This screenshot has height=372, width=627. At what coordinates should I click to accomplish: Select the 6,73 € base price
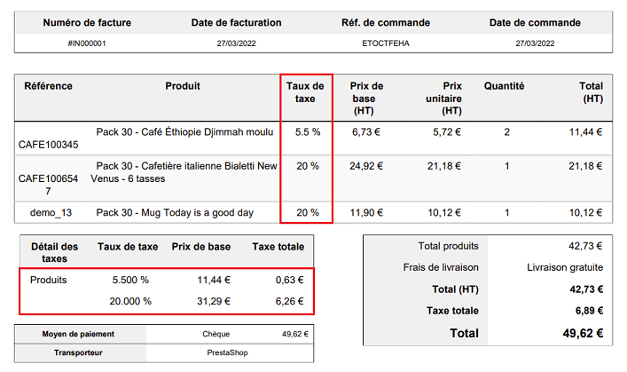366,132
